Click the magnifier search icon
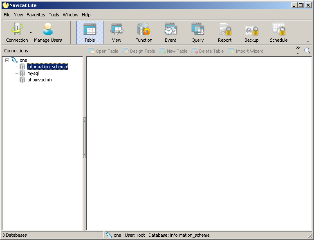Screen dimensions: 314x240 pos(307,51)
